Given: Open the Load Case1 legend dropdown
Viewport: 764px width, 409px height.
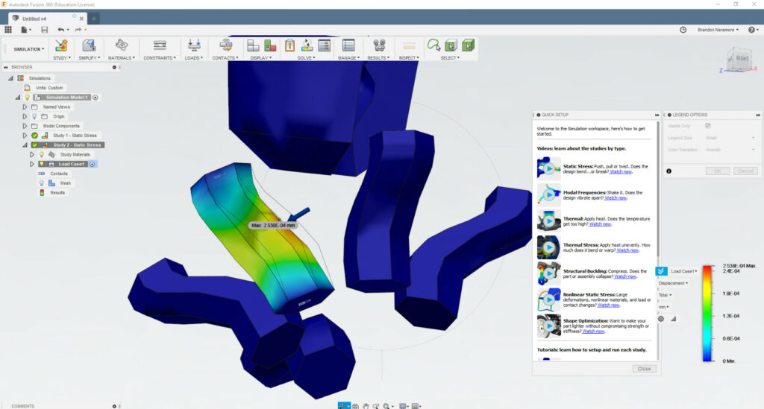Looking at the screenshot, I should pos(684,271).
